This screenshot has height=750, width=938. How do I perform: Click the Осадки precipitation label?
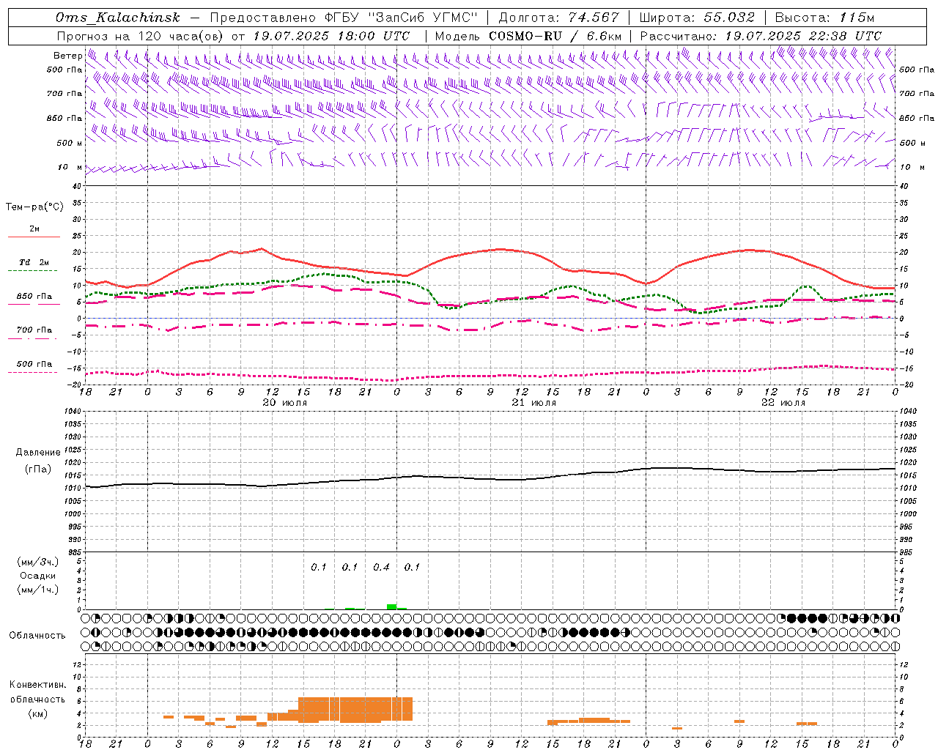(x=37, y=576)
